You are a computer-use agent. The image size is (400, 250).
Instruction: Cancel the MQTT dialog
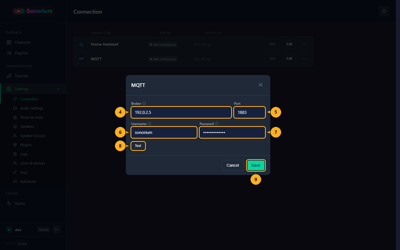pos(233,165)
